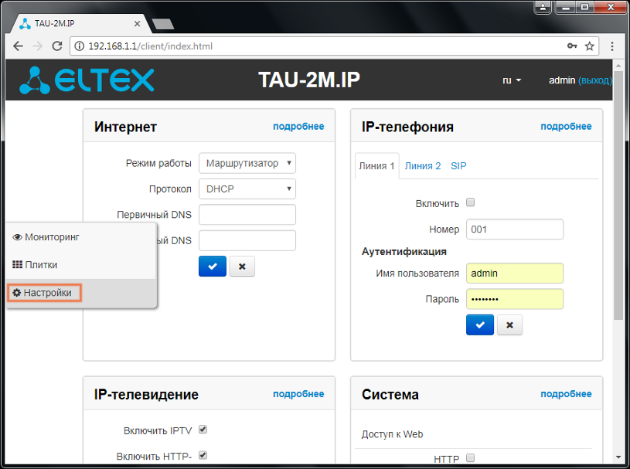
Task: Click the TAU-2M.IP page title
Action: pyautogui.click(x=309, y=80)
